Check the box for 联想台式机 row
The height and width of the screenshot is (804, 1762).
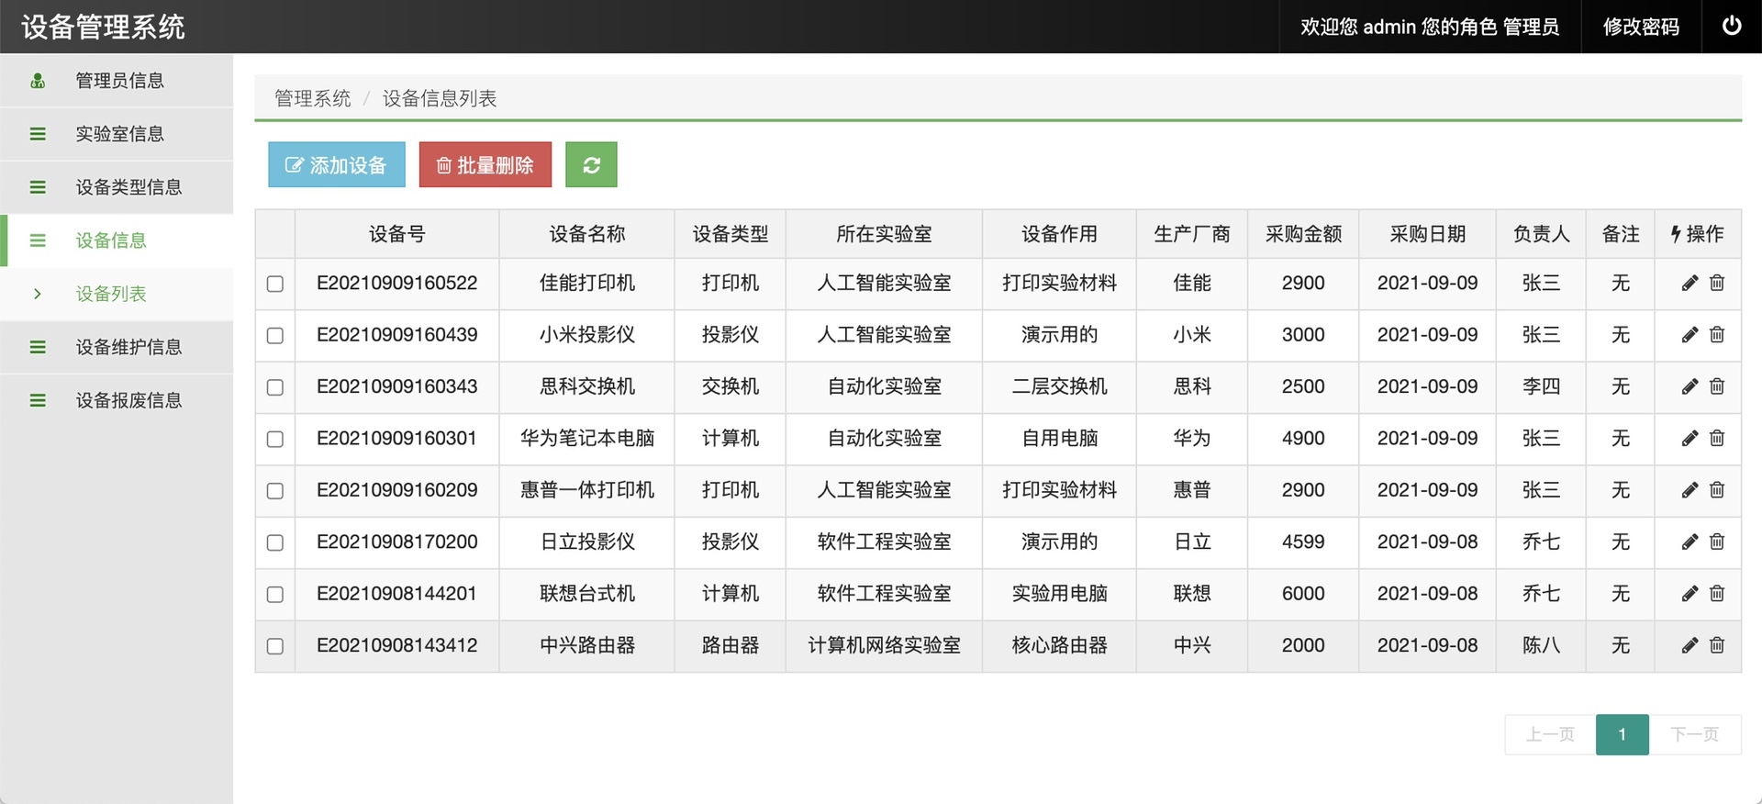(x=275, y=594)
